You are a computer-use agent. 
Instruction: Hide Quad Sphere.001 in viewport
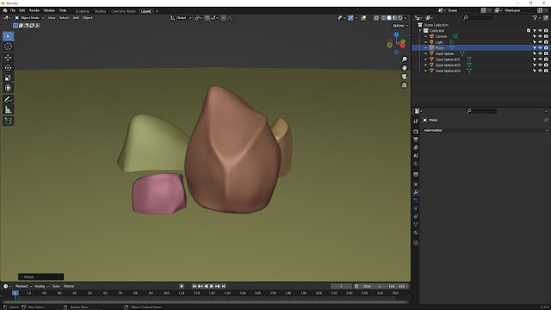(541, 59)
